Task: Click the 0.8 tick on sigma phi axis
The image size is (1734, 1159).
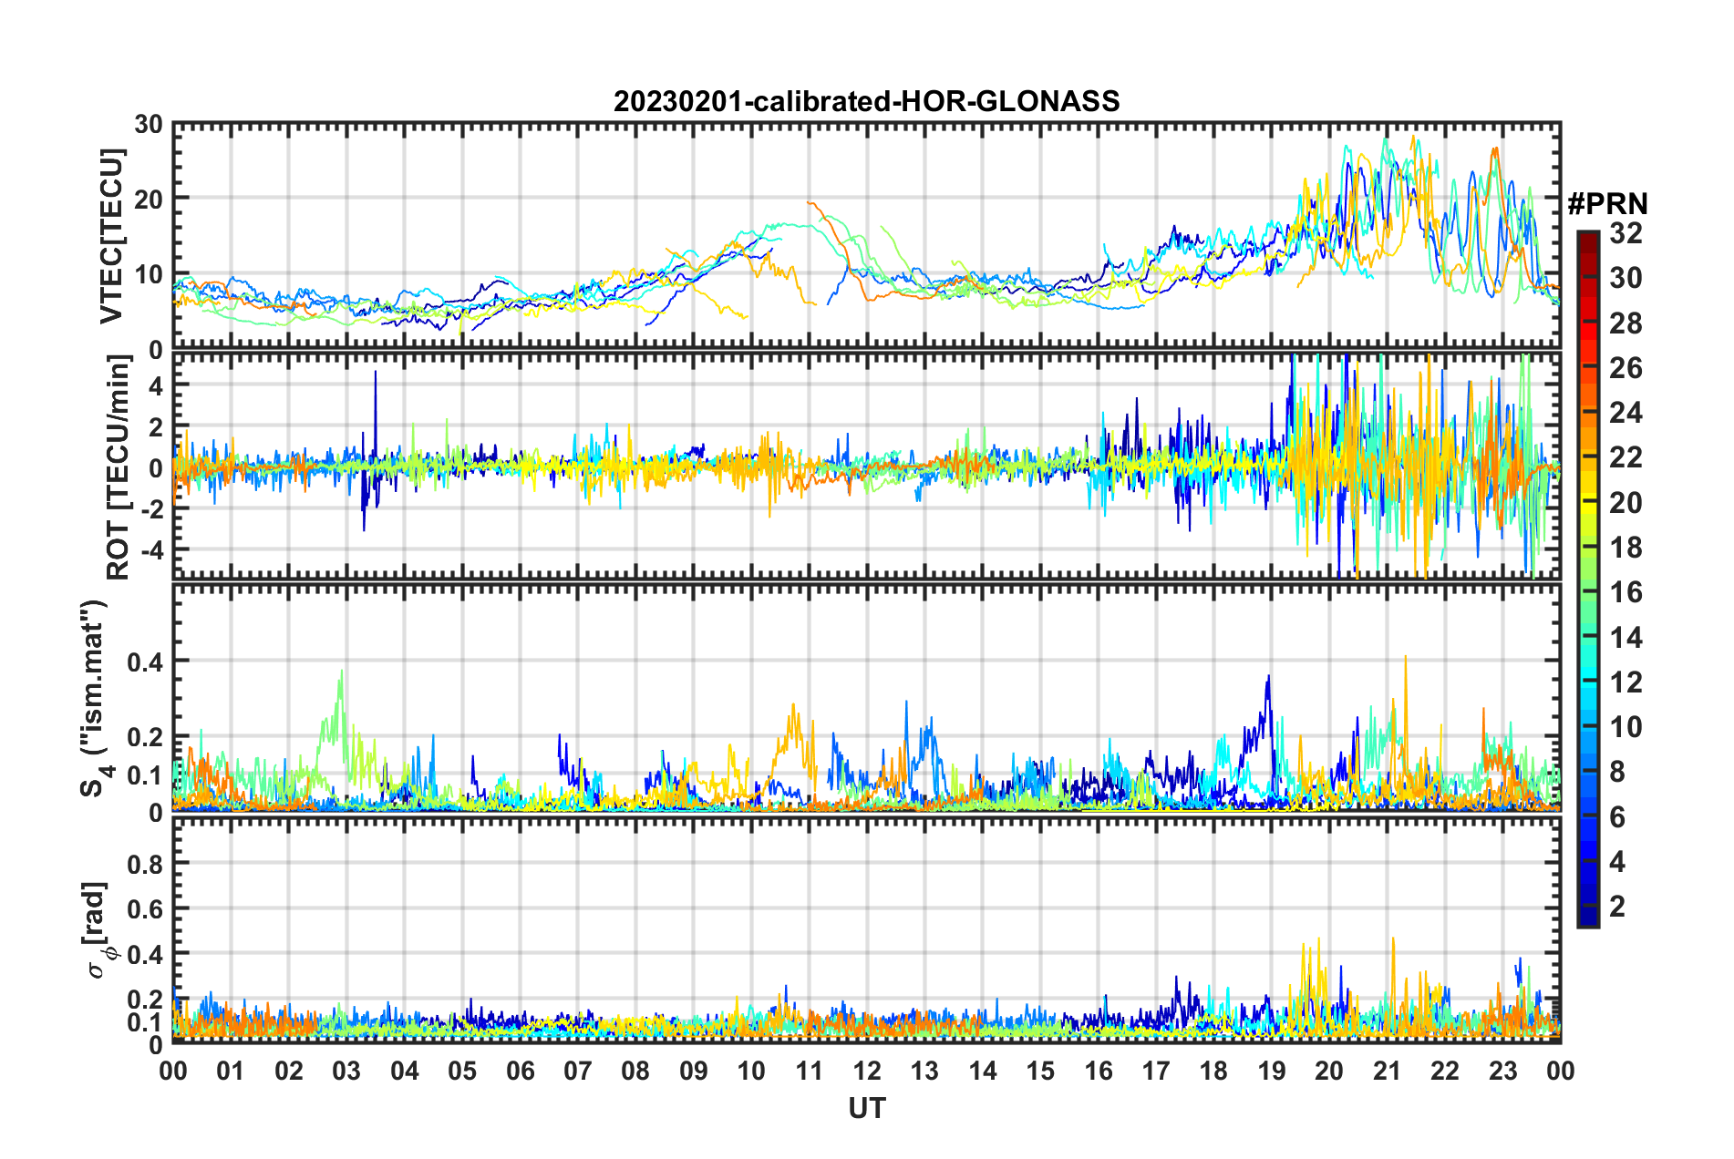Action: point(145,863)
